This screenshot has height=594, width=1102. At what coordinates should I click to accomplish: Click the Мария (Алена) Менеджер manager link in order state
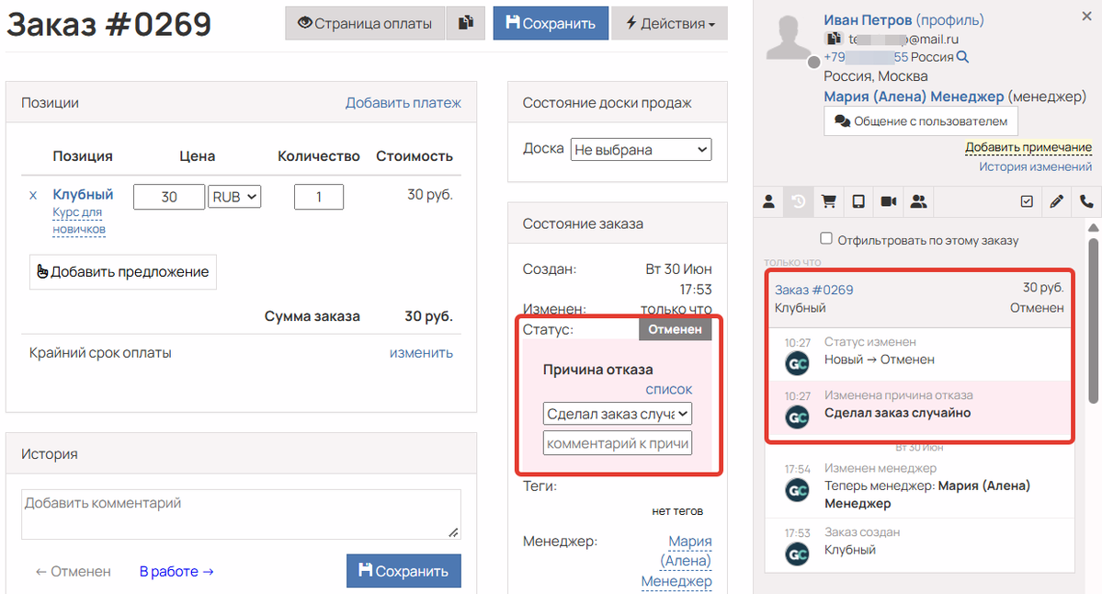(676, 561)
